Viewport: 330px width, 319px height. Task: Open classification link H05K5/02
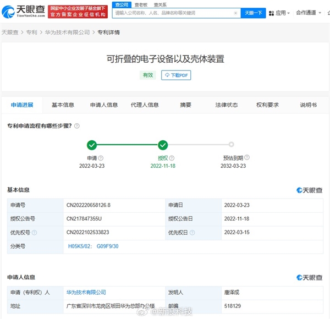pos(79,246)
